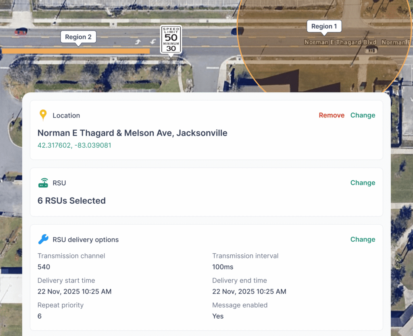Select the speed limit 50 sign marker

pos(171,40)
